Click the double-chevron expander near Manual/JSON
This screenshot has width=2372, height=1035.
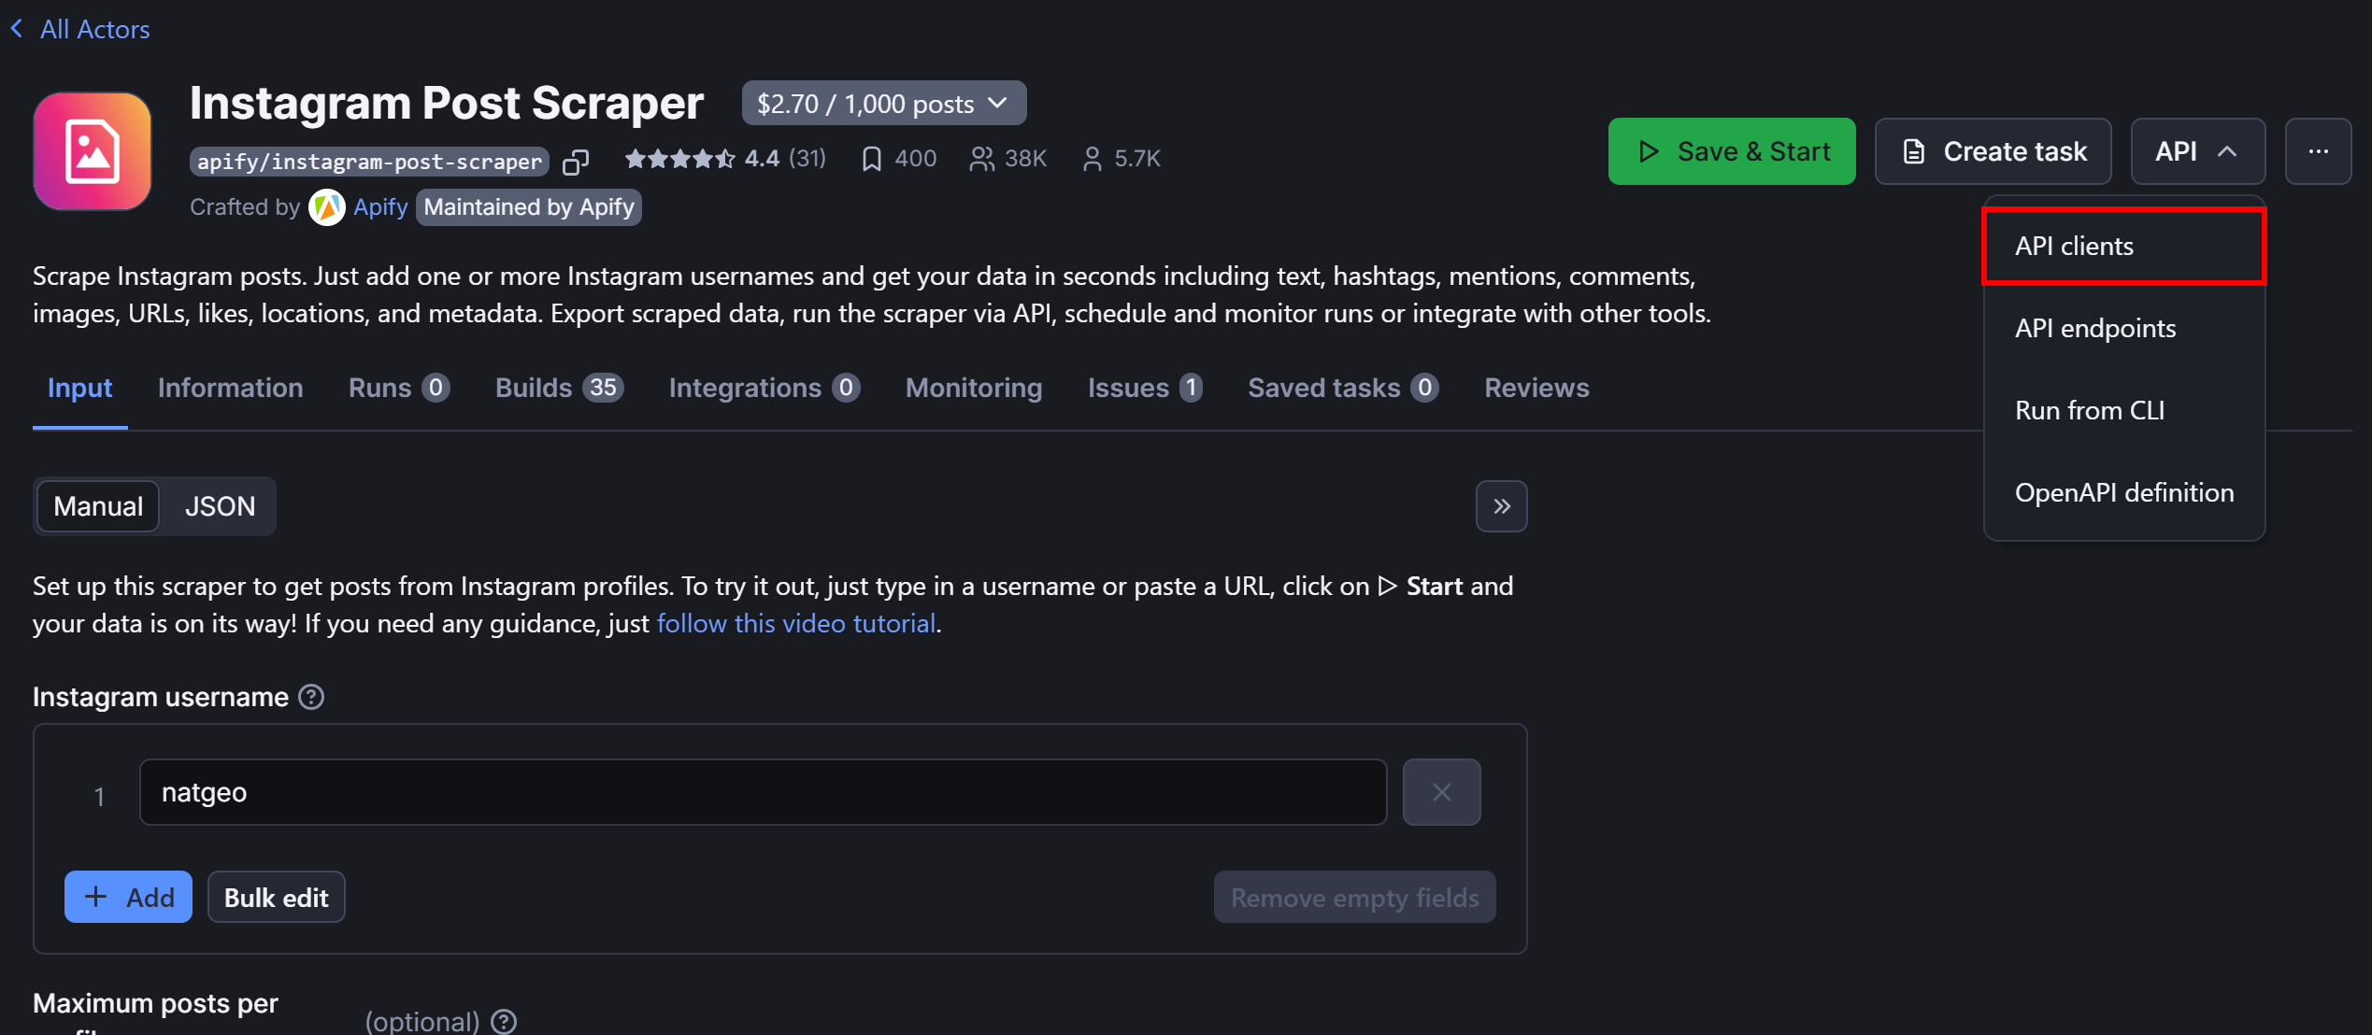click(1501, 505)
